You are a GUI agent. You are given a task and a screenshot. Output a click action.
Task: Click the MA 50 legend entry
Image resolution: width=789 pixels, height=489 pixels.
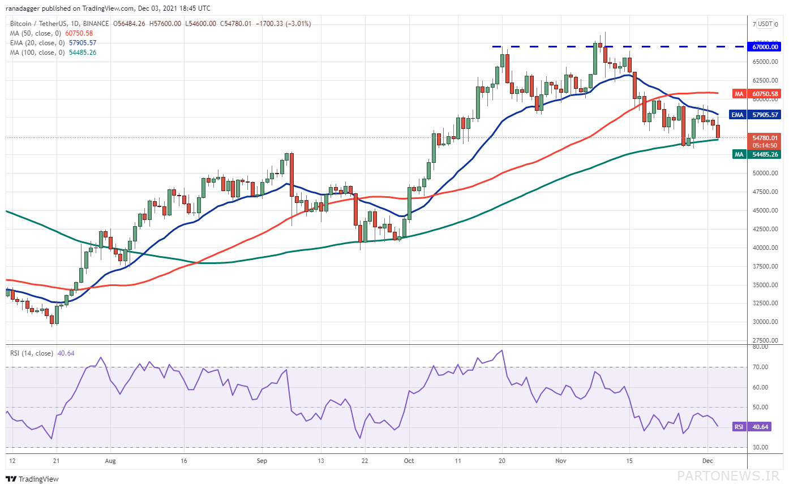51,33
